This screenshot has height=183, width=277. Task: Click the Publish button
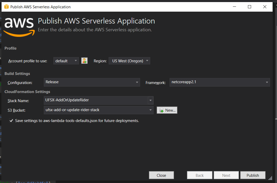pyautogui.click(x=253, y=175)
